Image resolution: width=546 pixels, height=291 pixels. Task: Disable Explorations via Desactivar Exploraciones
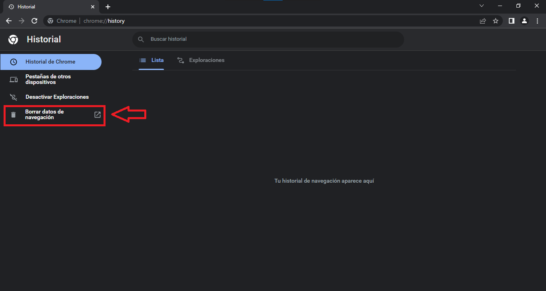tap(57, 97)
